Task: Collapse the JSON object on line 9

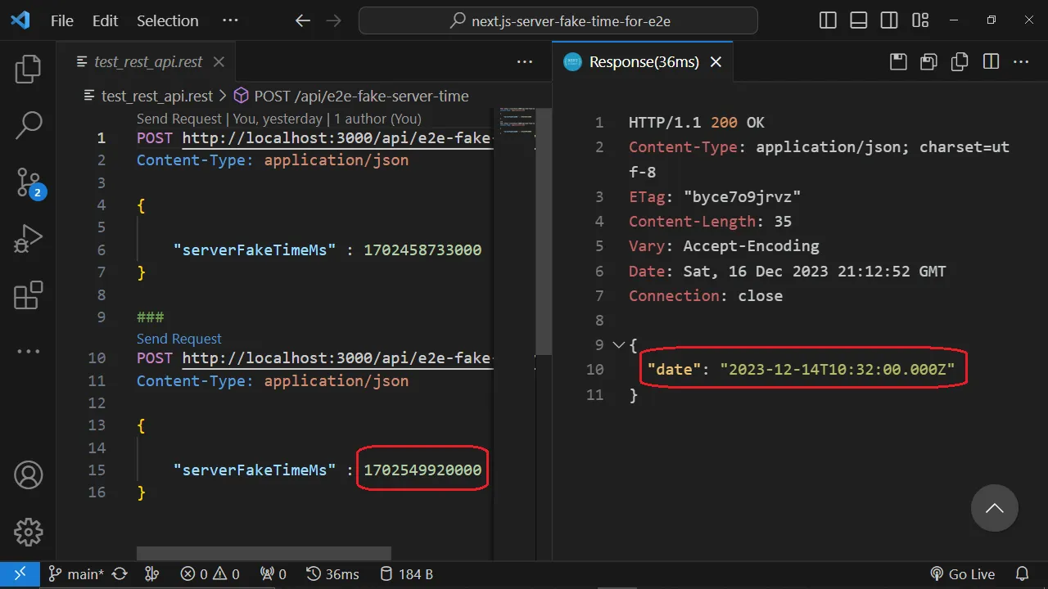Action: [618, 344]
